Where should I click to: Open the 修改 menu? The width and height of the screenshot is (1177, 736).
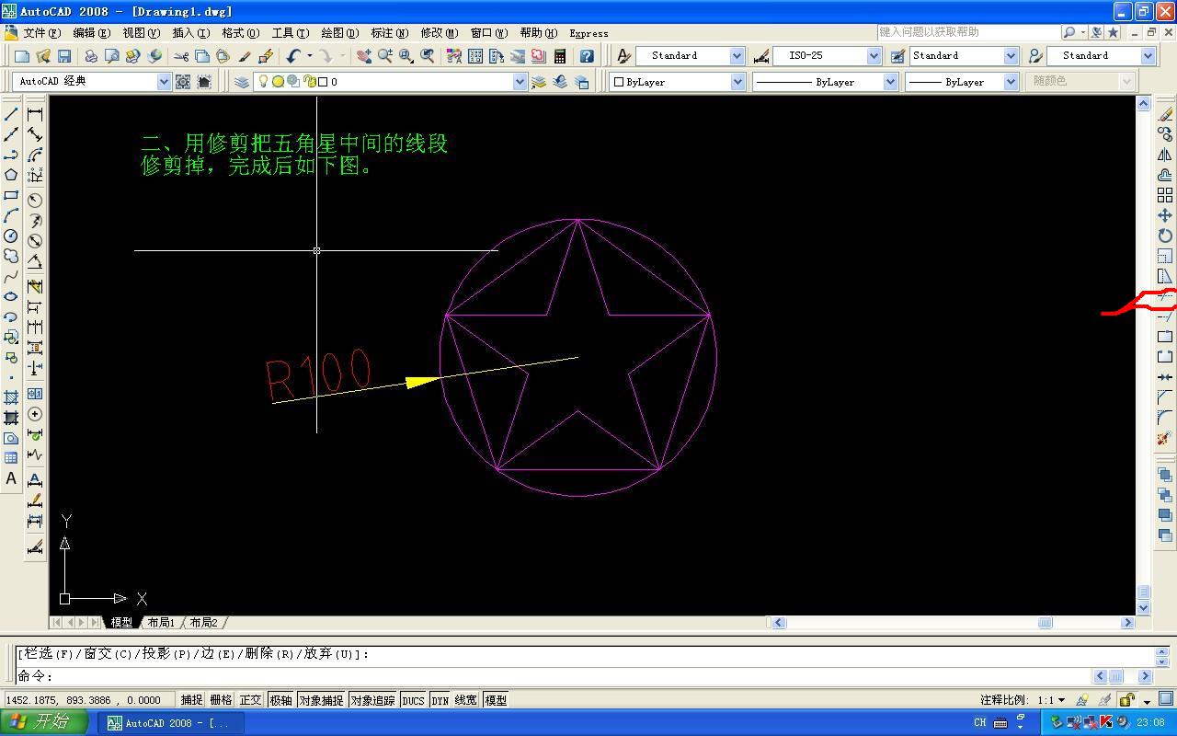click(439, 33)
